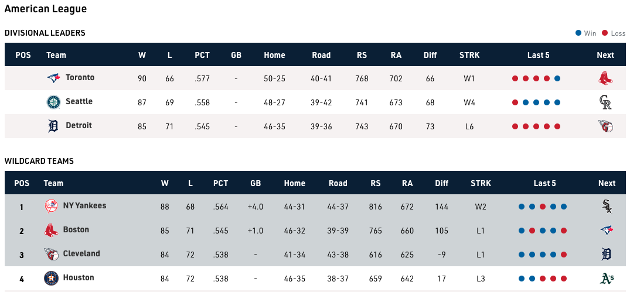630x292 pixels.
Task: Open the Cleveland team name link
Action: tap(81, 253)
